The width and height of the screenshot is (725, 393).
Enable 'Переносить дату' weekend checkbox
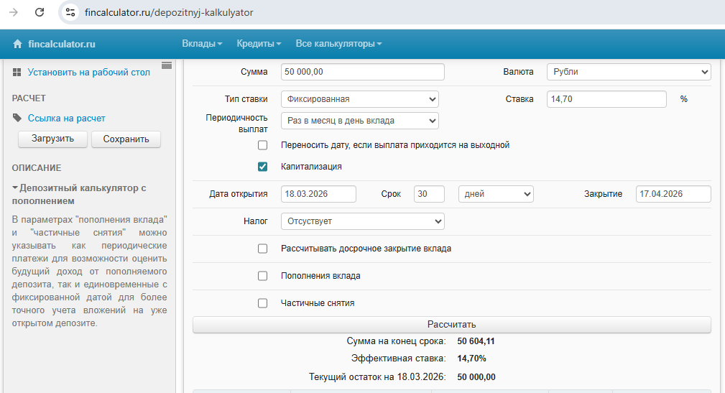(263, 145)
